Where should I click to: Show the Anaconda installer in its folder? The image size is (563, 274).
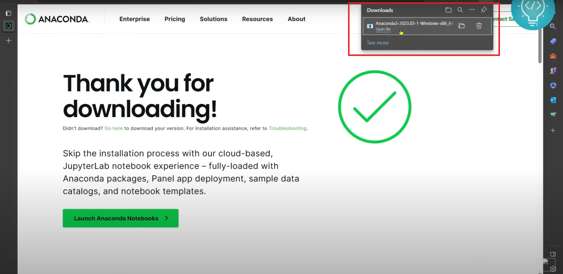(461, 26)
